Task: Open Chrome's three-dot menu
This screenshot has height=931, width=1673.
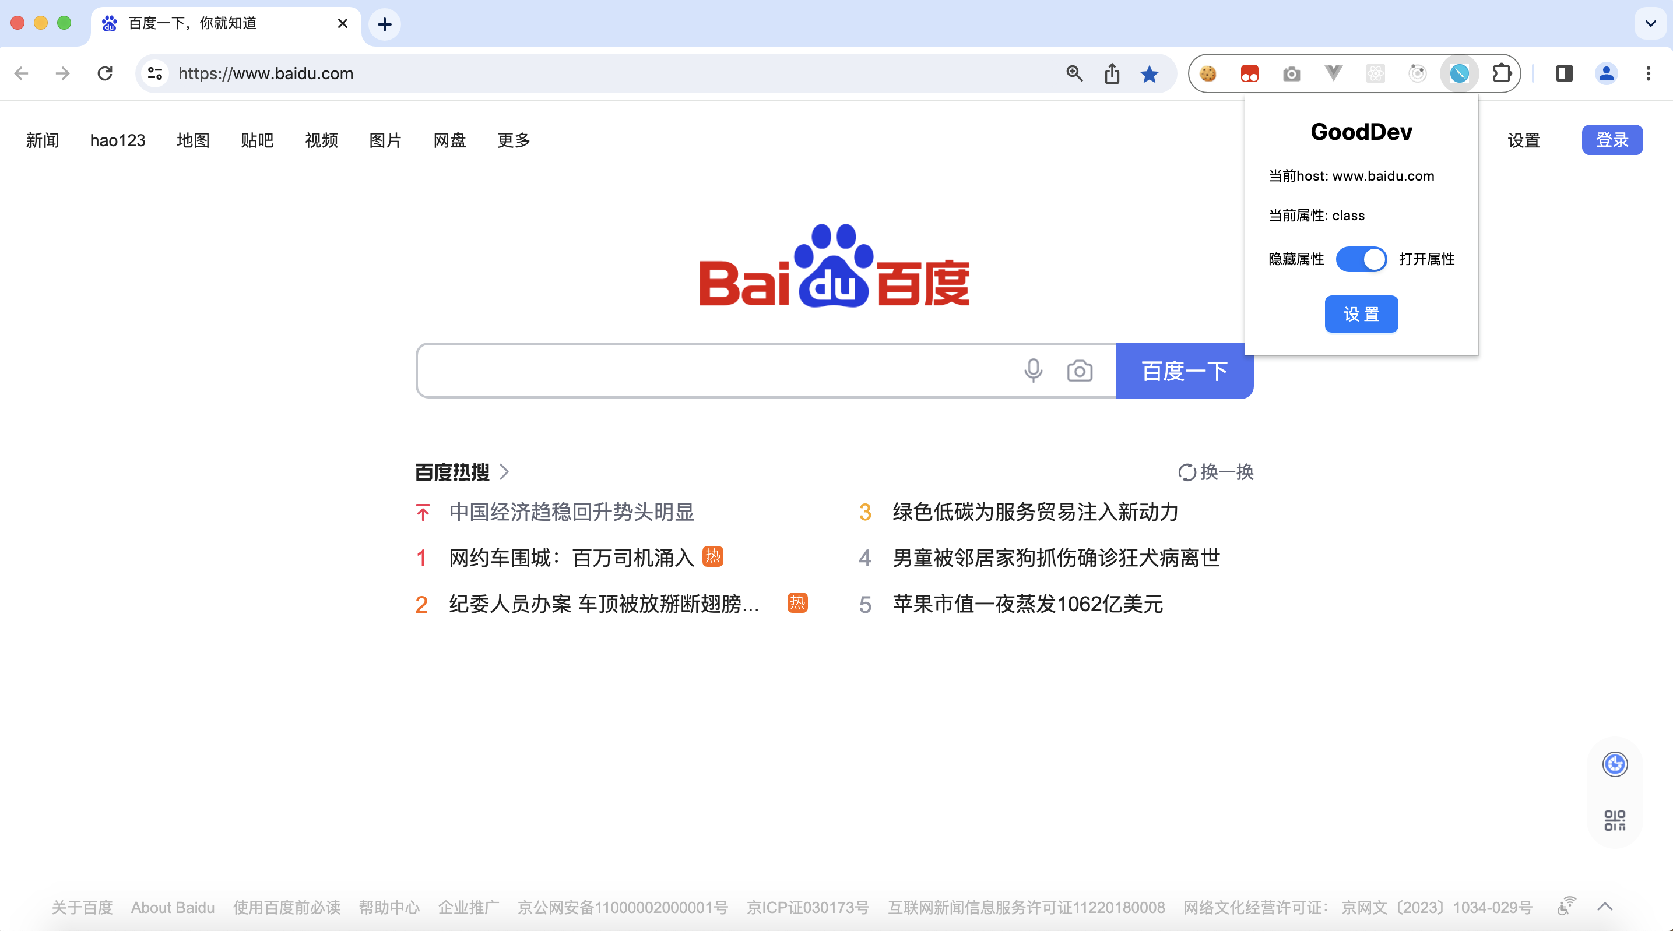Action: point(1649,73)
